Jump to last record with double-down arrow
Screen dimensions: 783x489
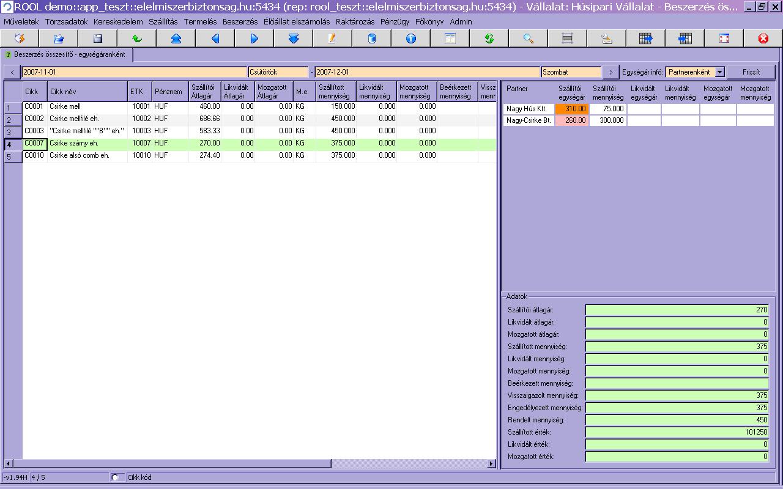(294, 39)
